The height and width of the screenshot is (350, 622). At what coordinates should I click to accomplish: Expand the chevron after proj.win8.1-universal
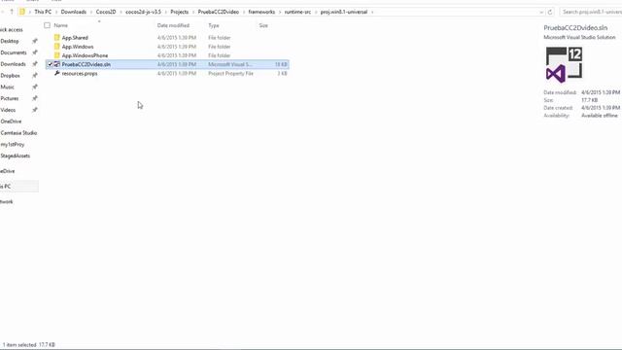pos(372,12)
